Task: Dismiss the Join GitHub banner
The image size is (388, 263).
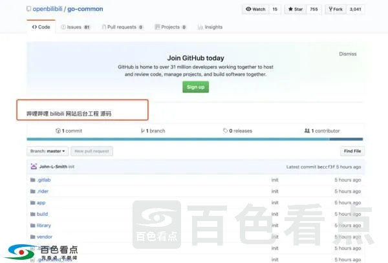Action: tap(347, 54)
